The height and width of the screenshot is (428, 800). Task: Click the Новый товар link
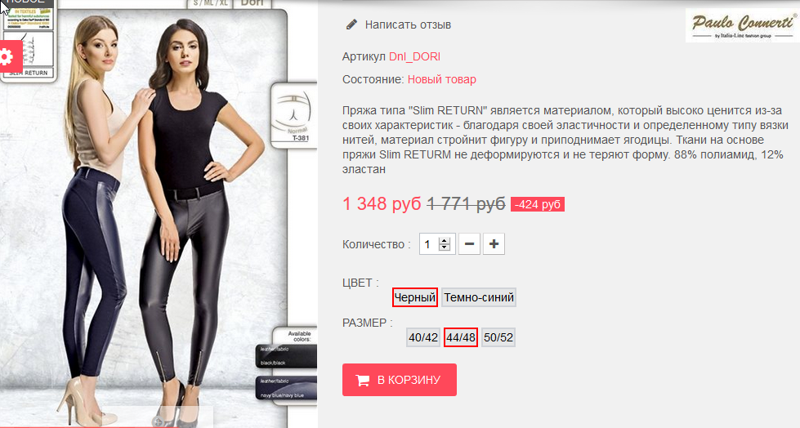pos(442,79)
